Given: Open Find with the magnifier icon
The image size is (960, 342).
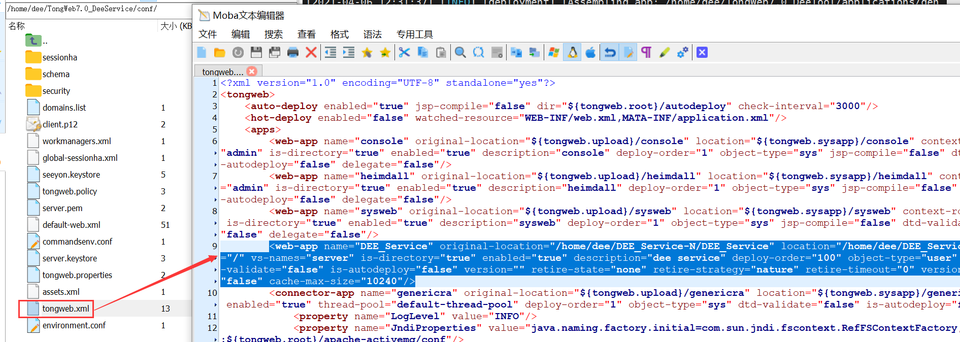Looking at the screenshot, I should (460, 53).
